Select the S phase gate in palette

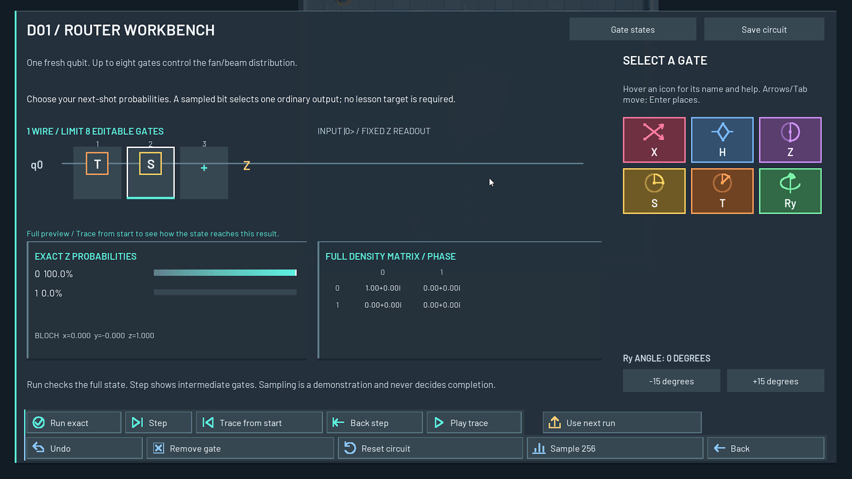pos(654,191)
